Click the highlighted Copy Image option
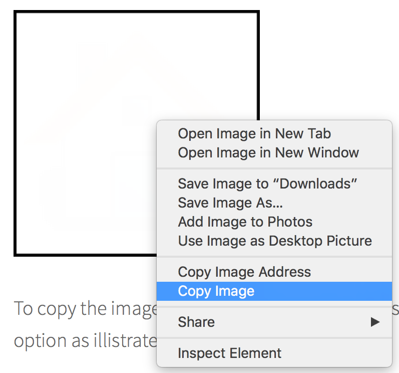The height and width of the screenshot is (373, 399). (x=216, y=291)
